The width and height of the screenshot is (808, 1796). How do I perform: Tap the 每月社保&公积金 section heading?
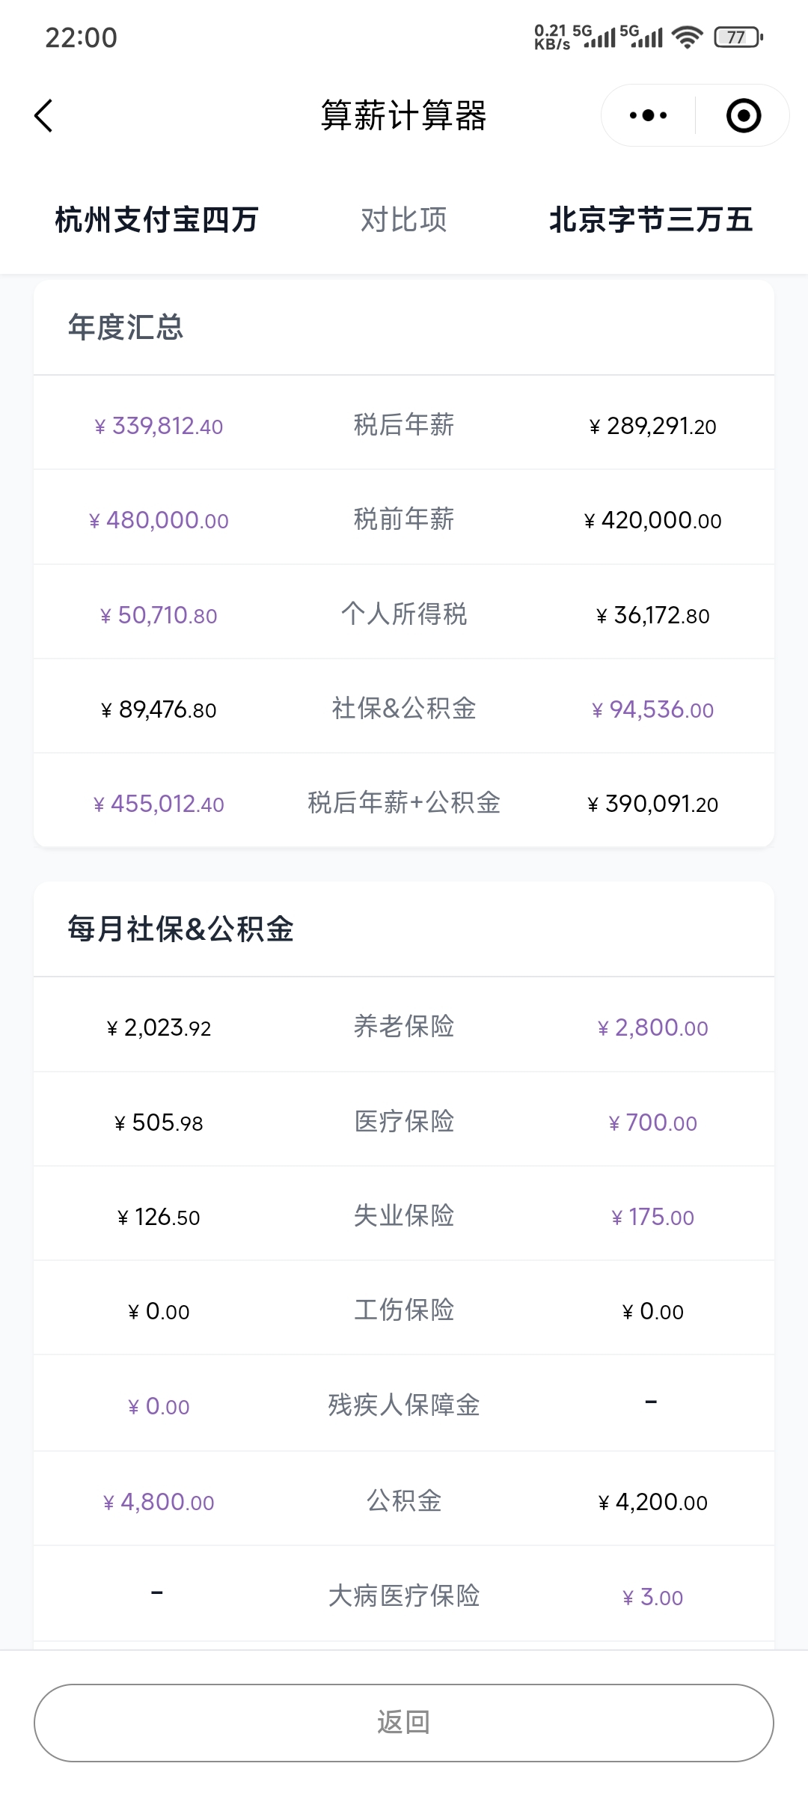pos(180,929)
